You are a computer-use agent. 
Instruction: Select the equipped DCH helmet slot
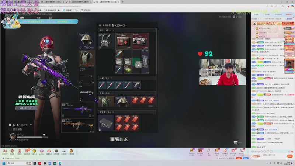(x=87, y=41)
